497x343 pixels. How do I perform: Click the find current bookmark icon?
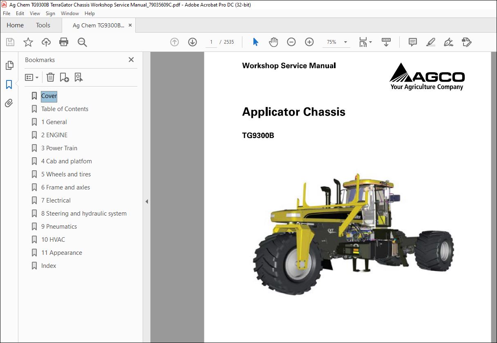pos(78,77)
